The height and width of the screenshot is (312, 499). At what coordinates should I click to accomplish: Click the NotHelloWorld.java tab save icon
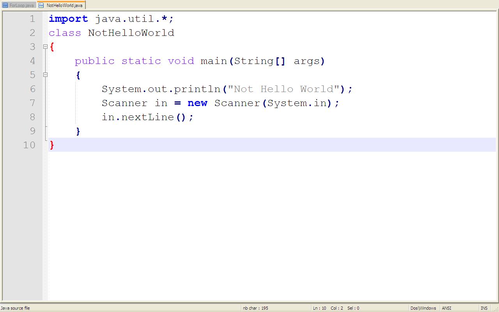coord(41,5)
